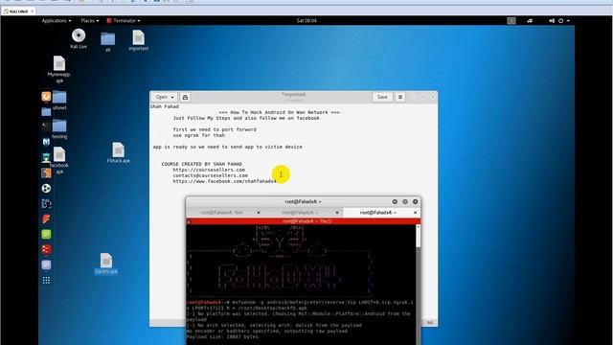
Task: Click the 'COURSE CREATED BY SHAH FAHAD' line
Action: point(202,164)
